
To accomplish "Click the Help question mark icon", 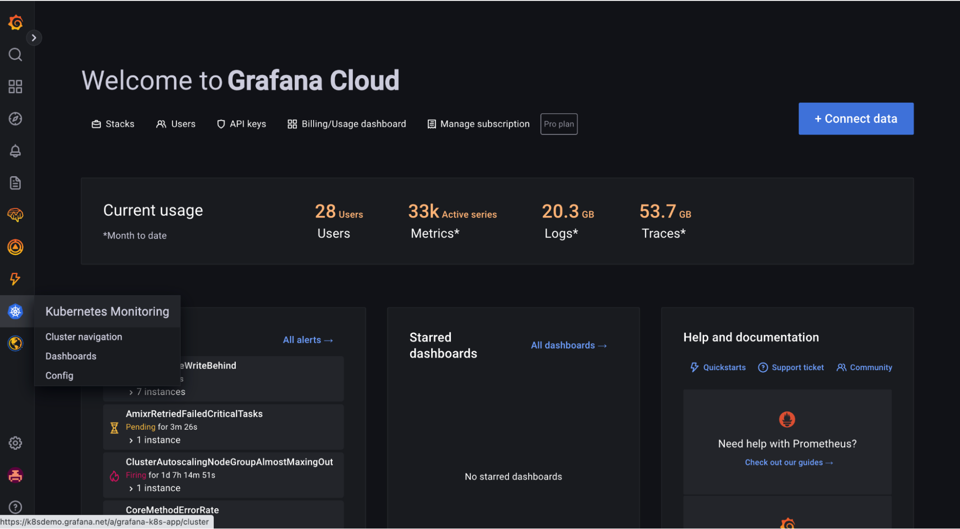I will (x=15, y=507).
